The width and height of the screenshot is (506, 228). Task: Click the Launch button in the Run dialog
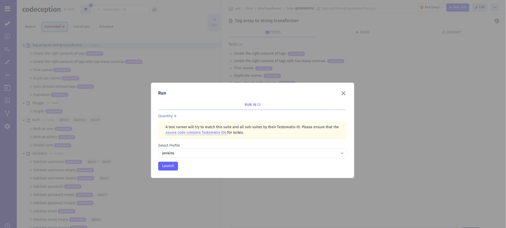168,166
